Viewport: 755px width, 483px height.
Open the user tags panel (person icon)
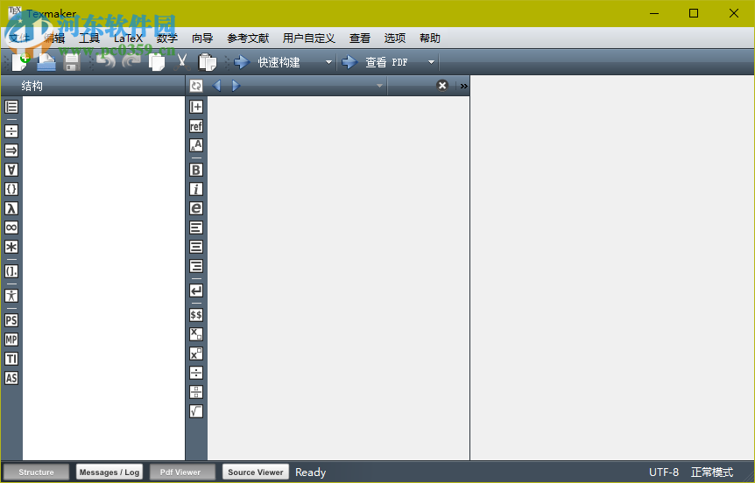pyautogui.click(x=11, y=296)
